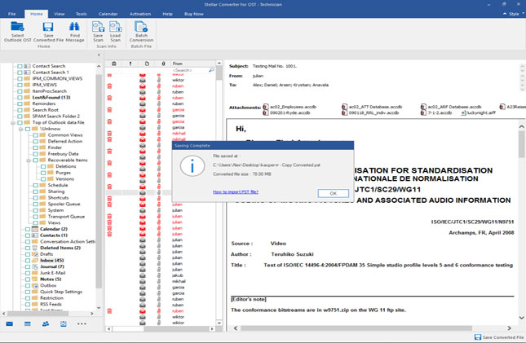Open luckynight.aff attachment icon
Screen dimensions: 526x343
click(463, 113)
